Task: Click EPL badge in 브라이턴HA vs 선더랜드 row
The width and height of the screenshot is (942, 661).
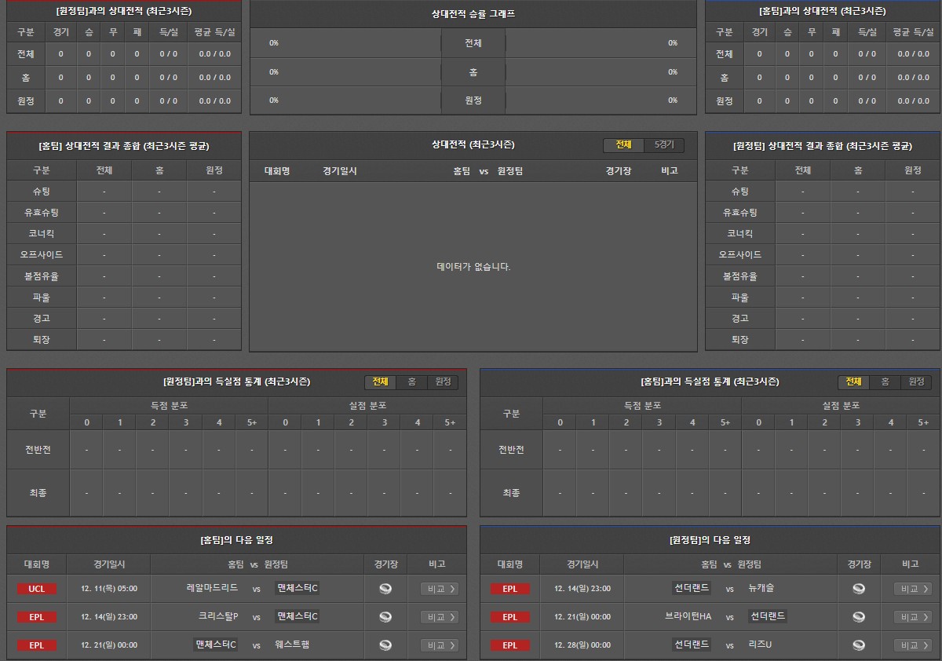Action: [x=509, y=617]
